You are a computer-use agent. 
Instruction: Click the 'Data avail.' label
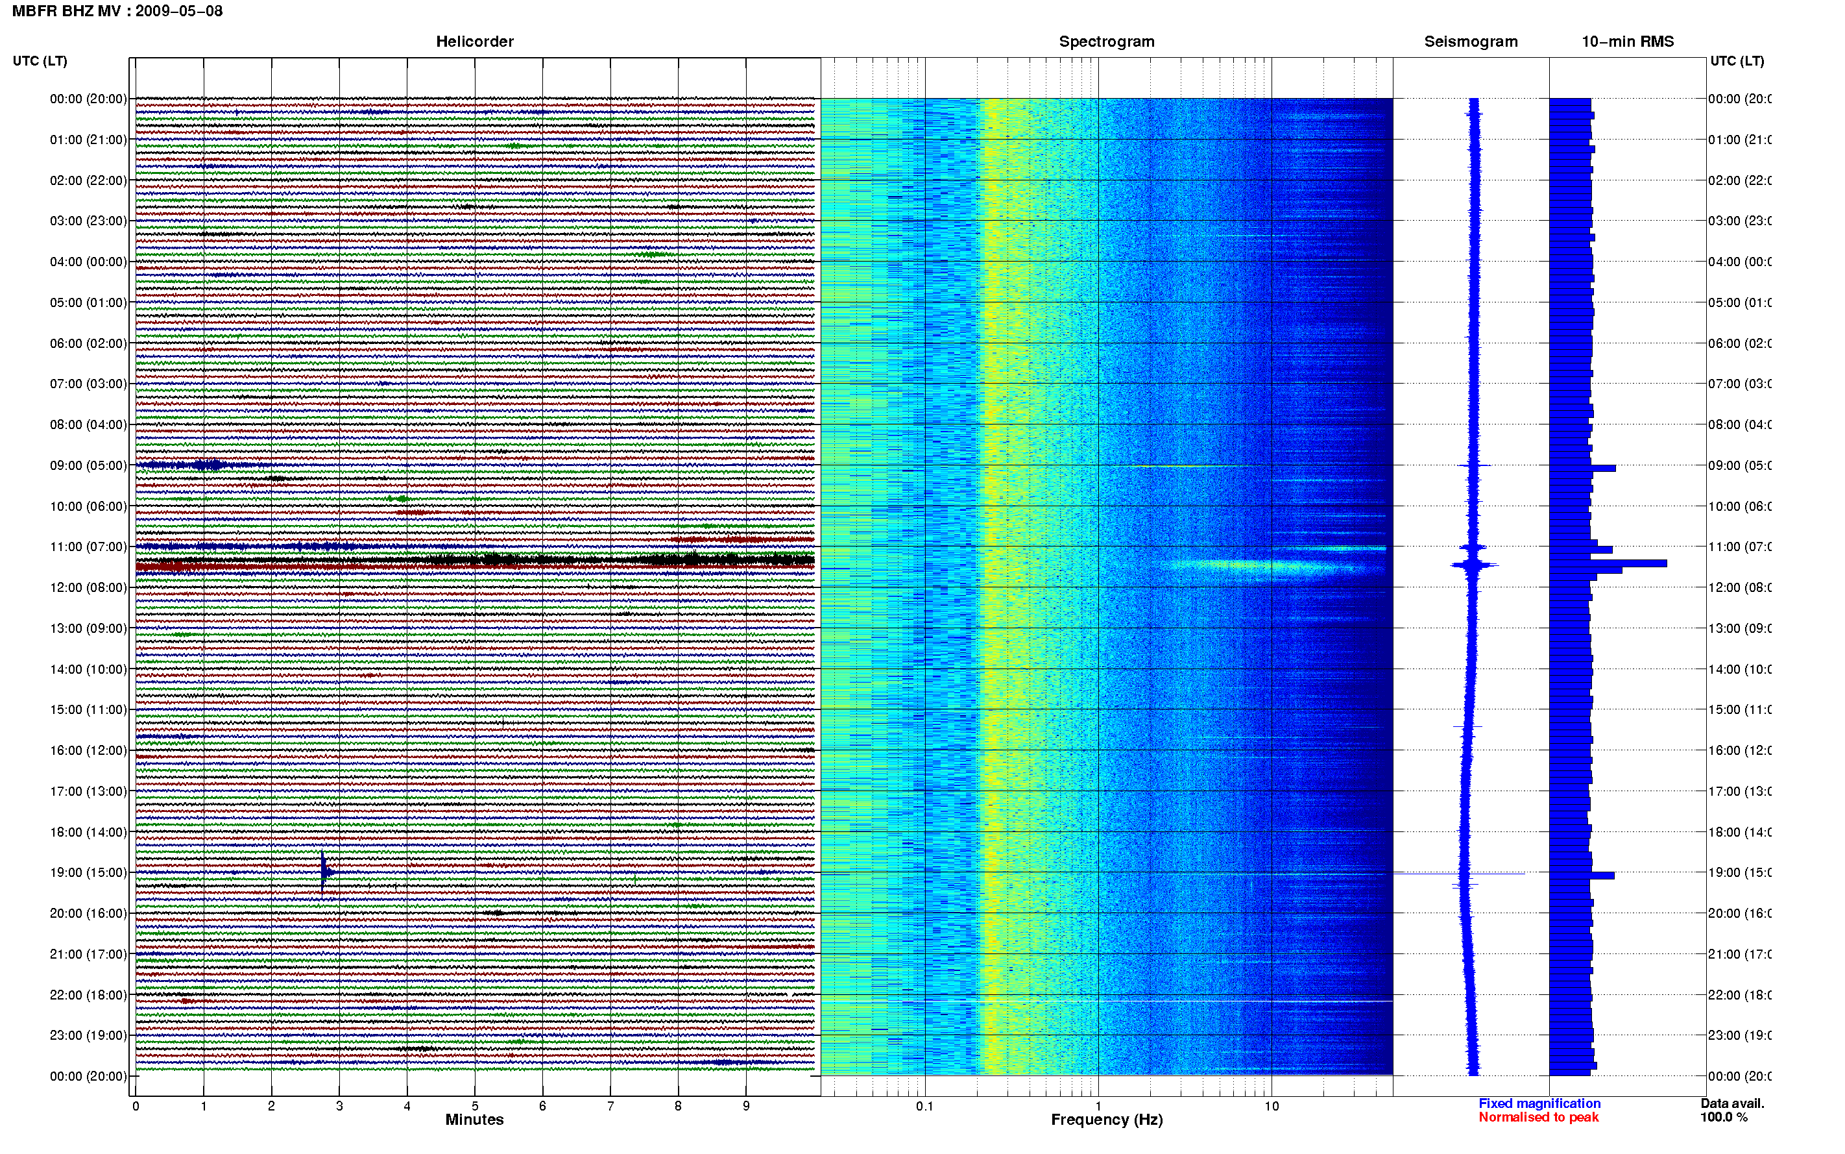point(1732,1103)
